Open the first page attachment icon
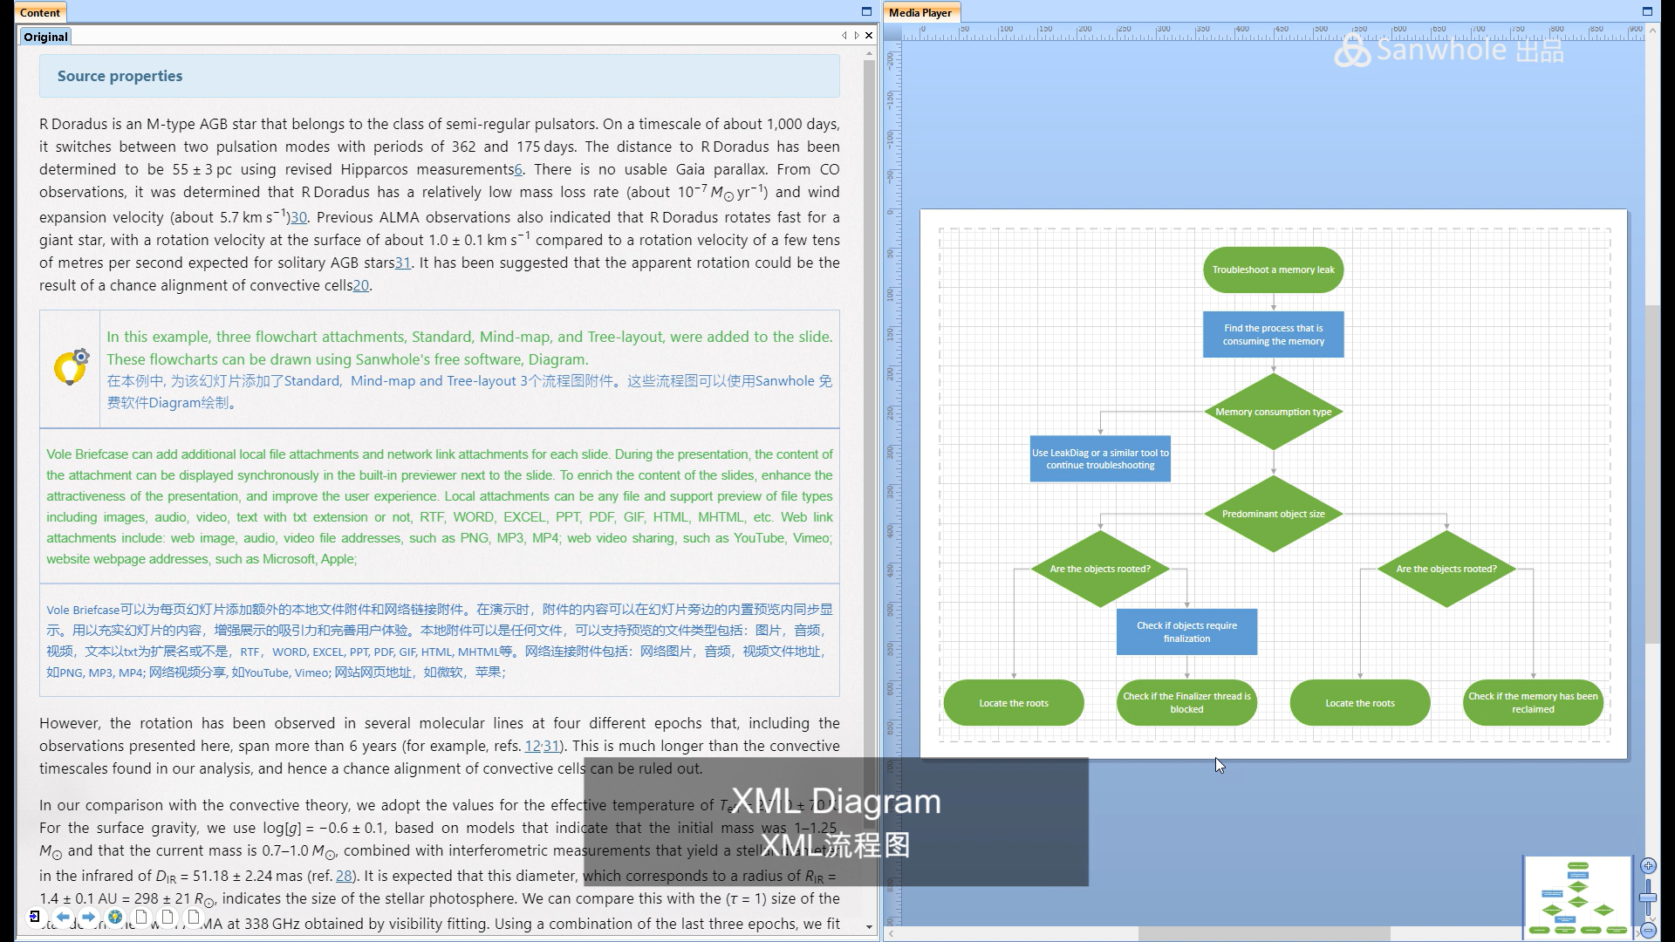The image size is (1675, 942). [141, 917]
